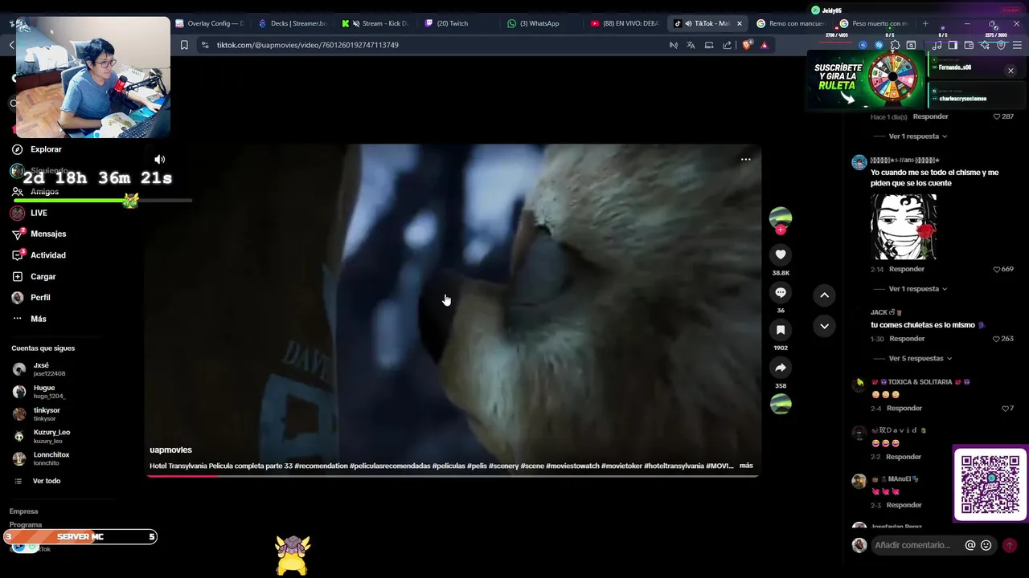Bookmark page with address bar bookmark icon
Image resolution: width=1029 pixels, height=578 pixels.
coord(184,45)
